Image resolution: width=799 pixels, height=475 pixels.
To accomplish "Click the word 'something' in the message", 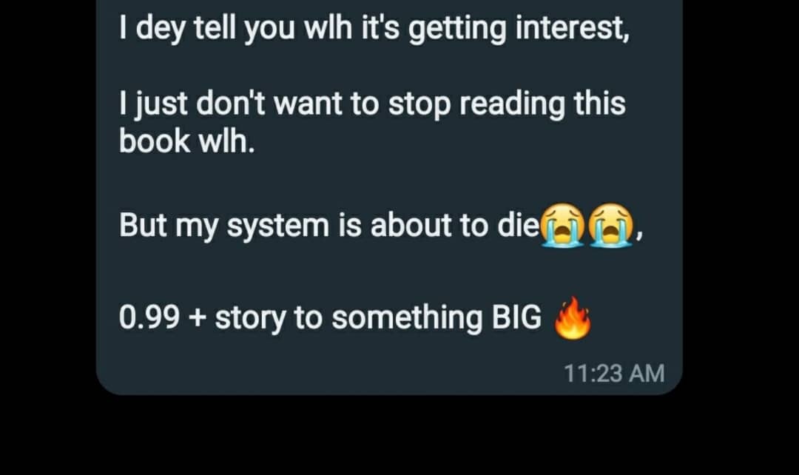I will coord(407,318).
